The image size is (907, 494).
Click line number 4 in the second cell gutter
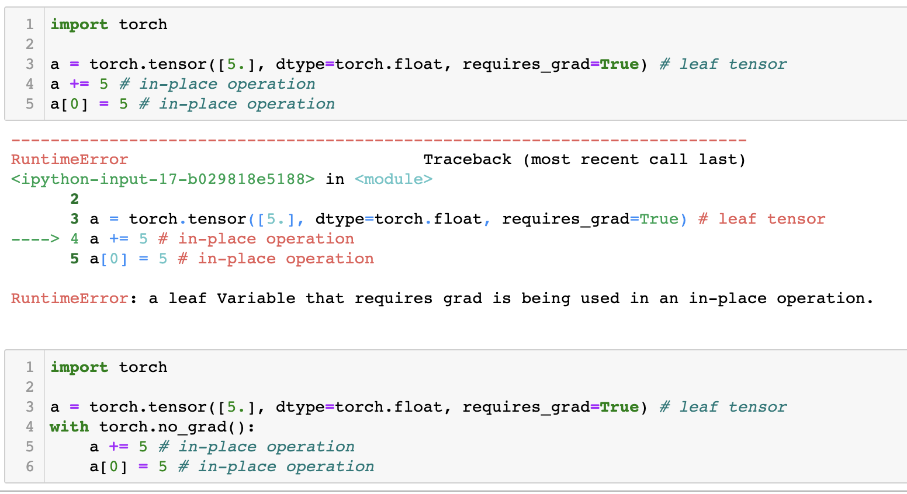click(x=30, y=427)
